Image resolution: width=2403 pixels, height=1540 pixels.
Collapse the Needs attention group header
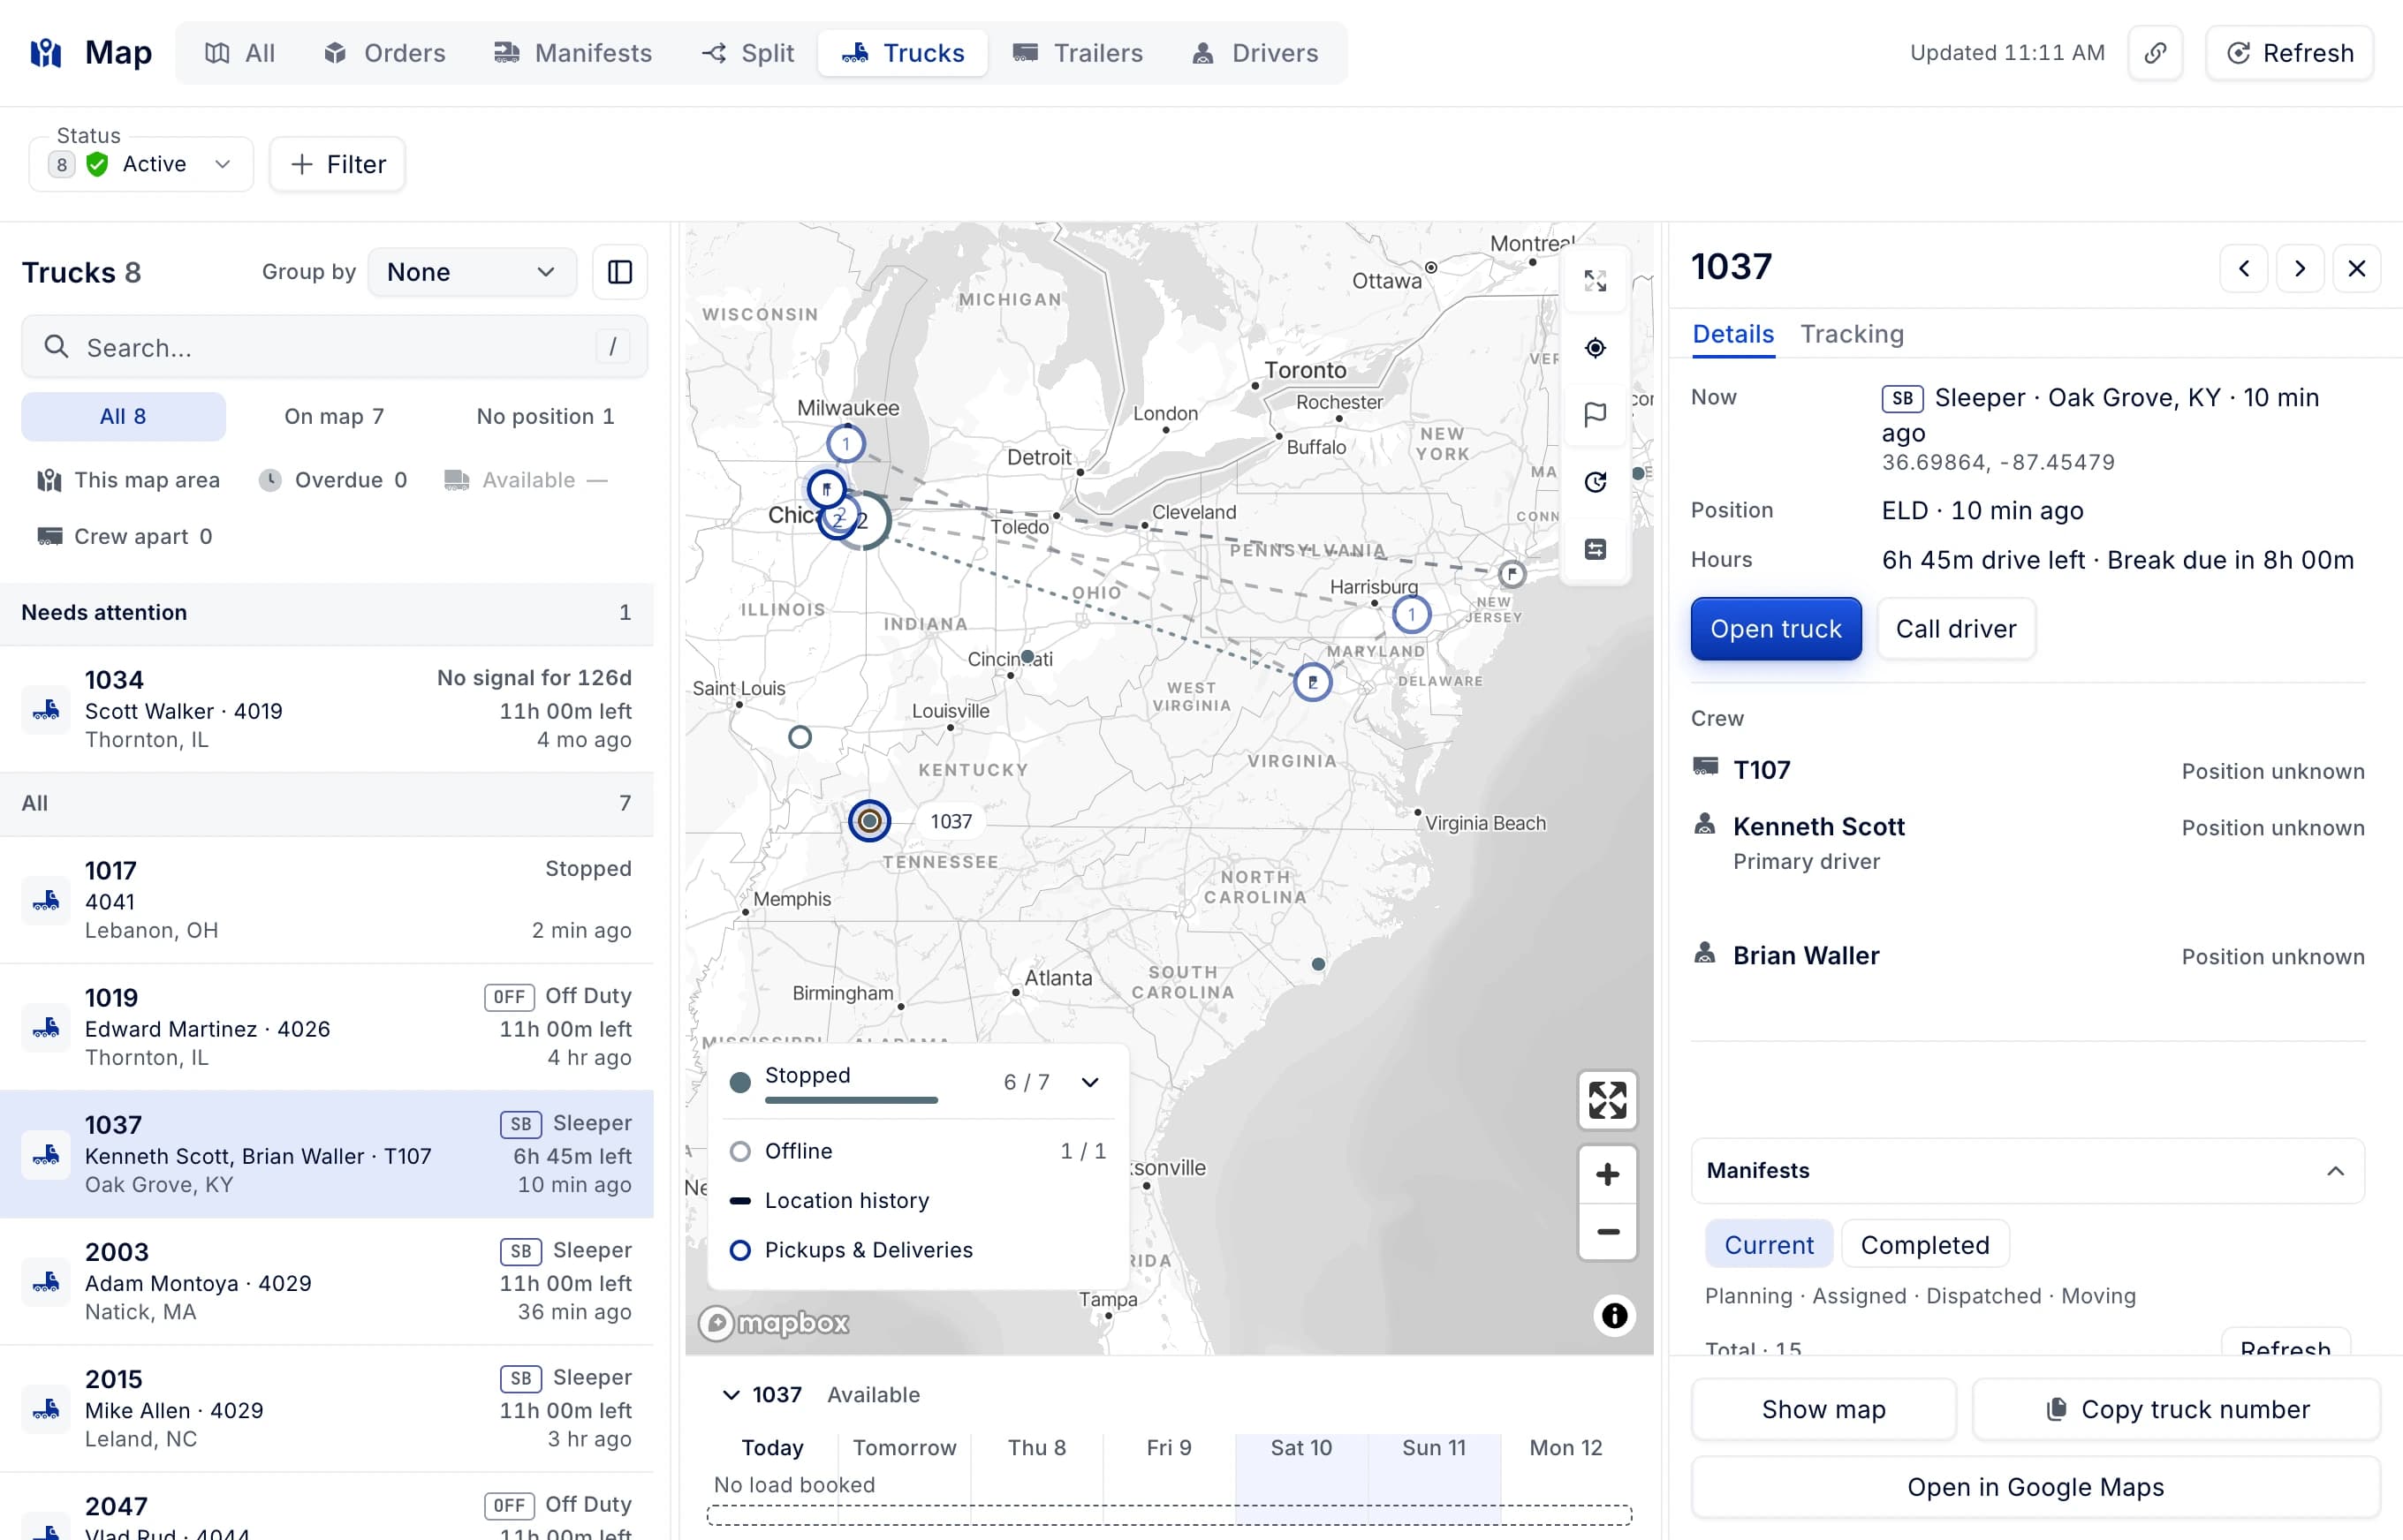click(x=326, y=613)
